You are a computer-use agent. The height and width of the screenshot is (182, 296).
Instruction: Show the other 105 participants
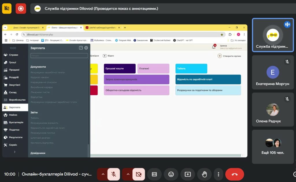(x=273, y=146)
